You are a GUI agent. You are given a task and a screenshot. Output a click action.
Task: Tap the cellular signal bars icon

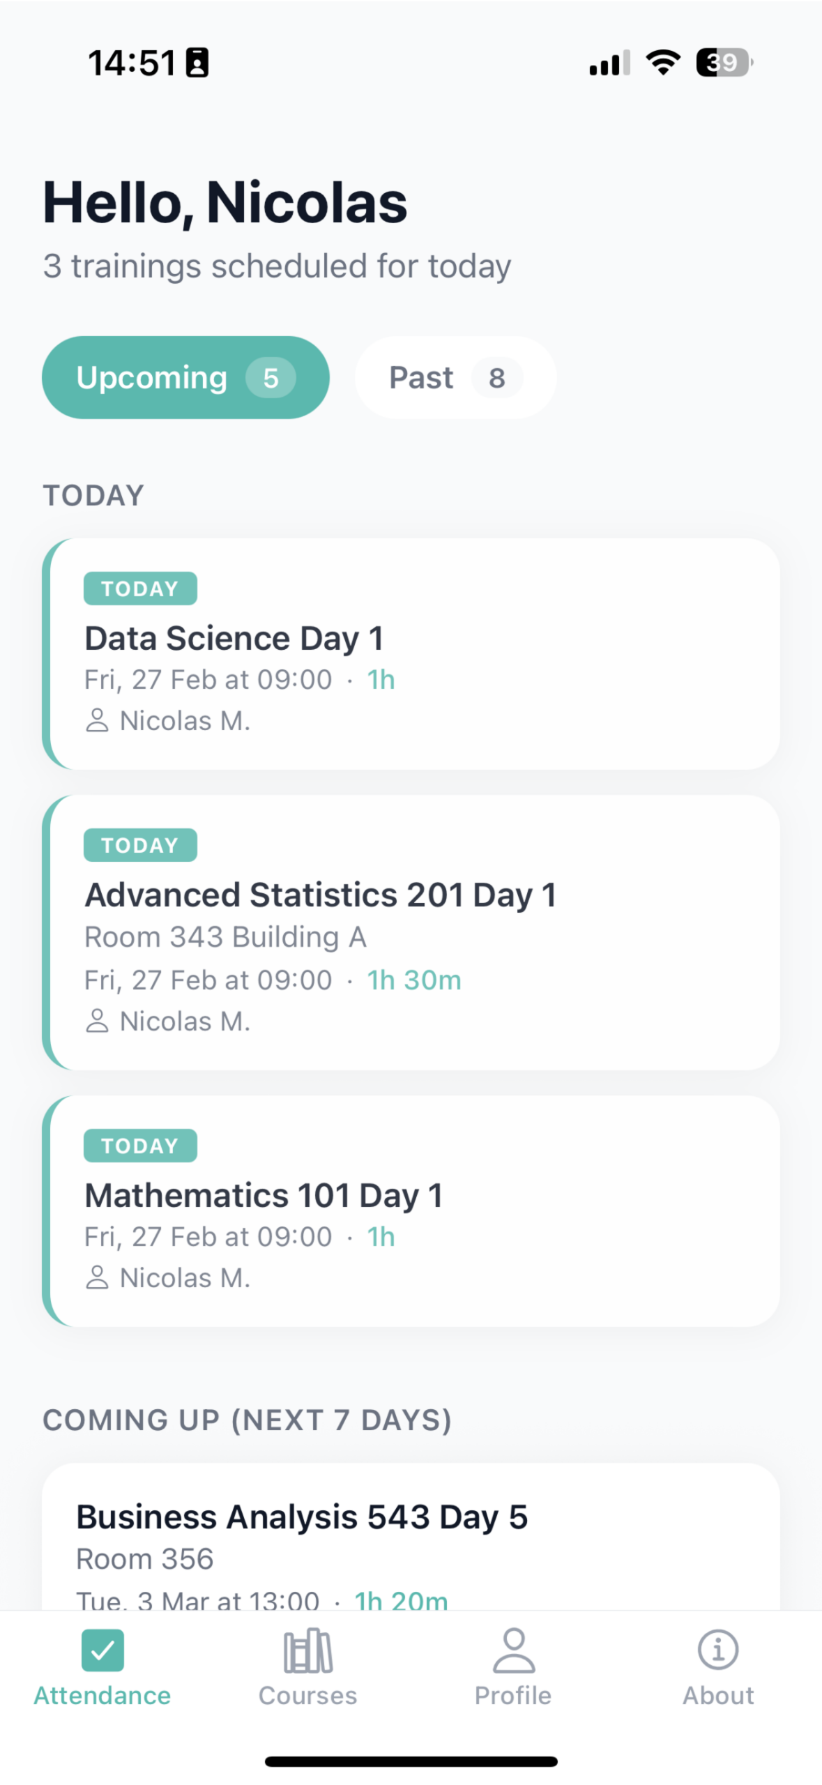(x=609, y=63)
